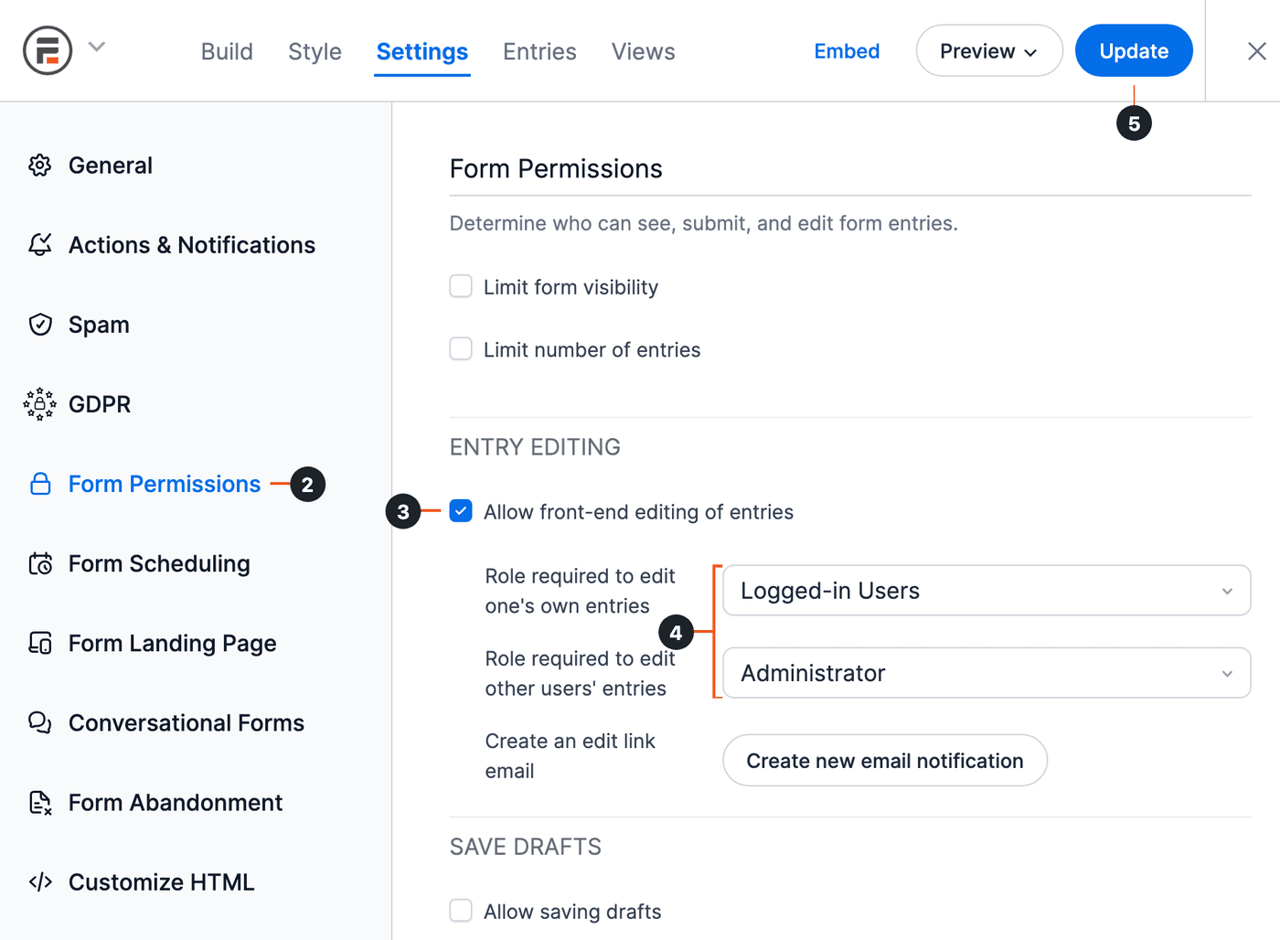
Task: Click the Customize HTML code icon
Action: [x=40, y=881]
